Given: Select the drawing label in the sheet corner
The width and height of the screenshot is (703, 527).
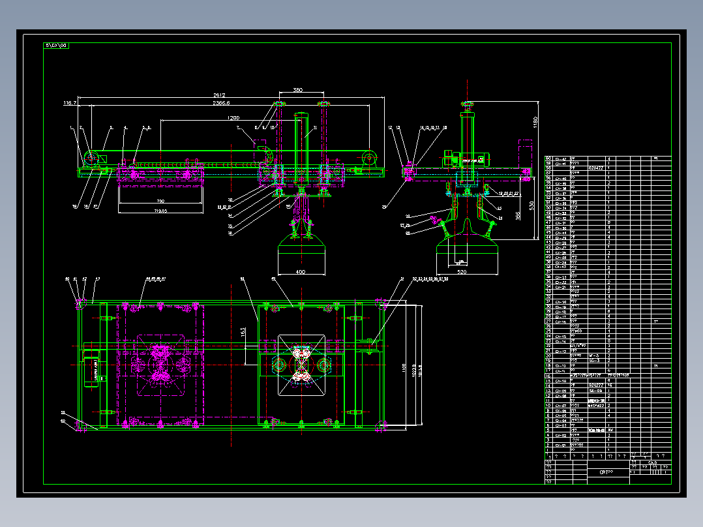Looking at the screenshot, I should point(56,46).
